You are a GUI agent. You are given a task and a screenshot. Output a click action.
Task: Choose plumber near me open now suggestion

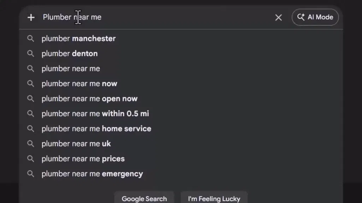coord(181,99)
